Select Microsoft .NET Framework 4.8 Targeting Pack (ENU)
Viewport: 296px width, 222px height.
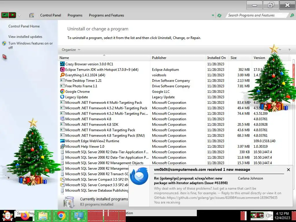pyautogui.click(x=105, y=136)
